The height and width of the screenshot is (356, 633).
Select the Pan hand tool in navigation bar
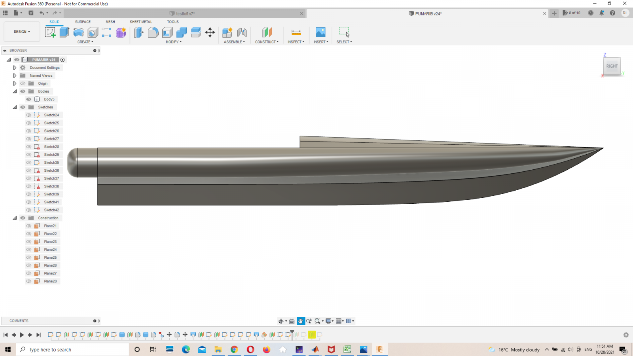tap(301, 321)
